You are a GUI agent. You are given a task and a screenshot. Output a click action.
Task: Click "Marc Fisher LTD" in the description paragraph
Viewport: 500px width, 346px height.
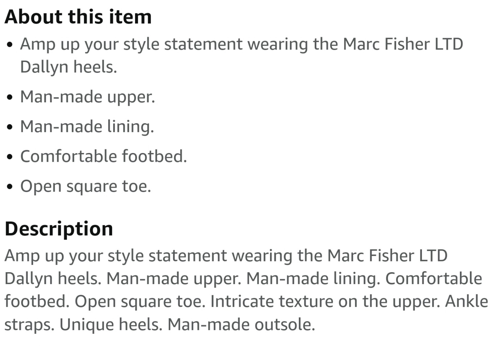click(x=387, y=256)
